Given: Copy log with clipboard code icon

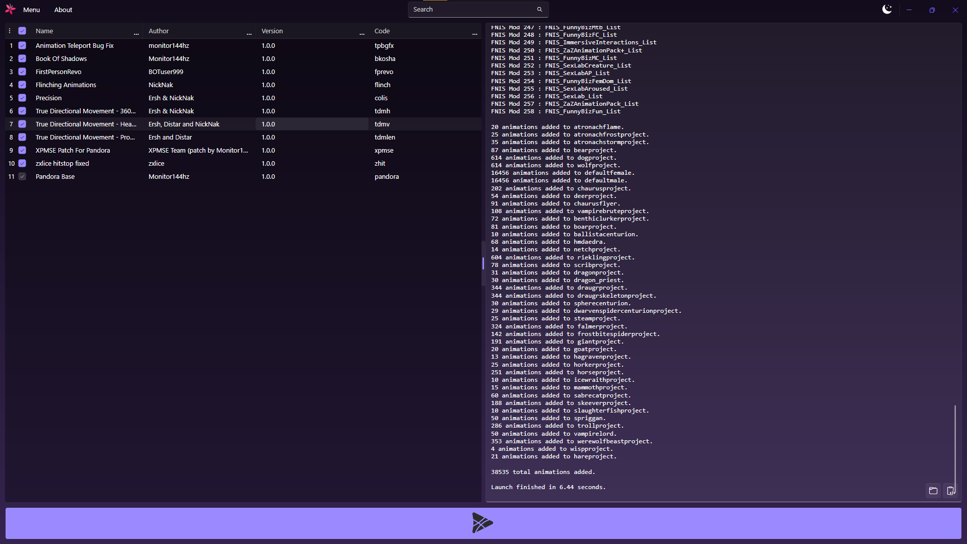Looking at the screenshot, I should [950, 491].
